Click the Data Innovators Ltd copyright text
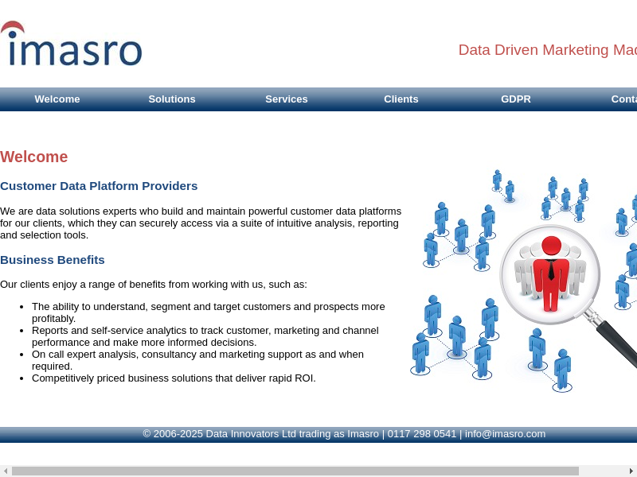This screenshot has height=477, width=637. click(x=261, y=434)
